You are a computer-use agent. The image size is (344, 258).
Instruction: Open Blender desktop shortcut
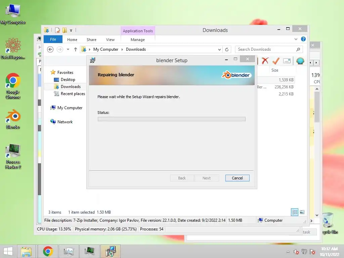13,119
